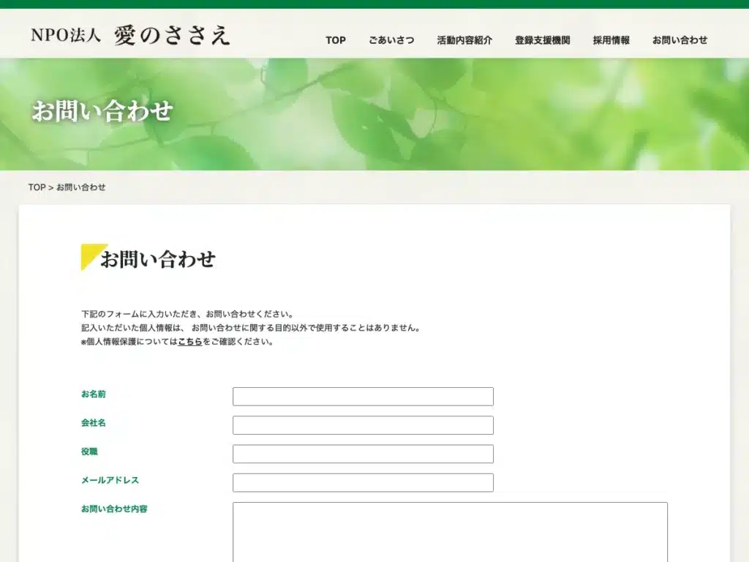749x562 pixels.
Task: Click the 下記のフォームに入力いただき instruction line
Action: pos(187,314)
